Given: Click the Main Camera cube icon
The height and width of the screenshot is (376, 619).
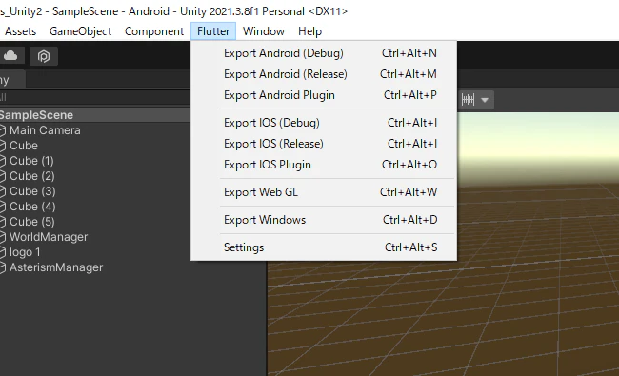Looking at the screenshot, I should [x=2, y=130].
